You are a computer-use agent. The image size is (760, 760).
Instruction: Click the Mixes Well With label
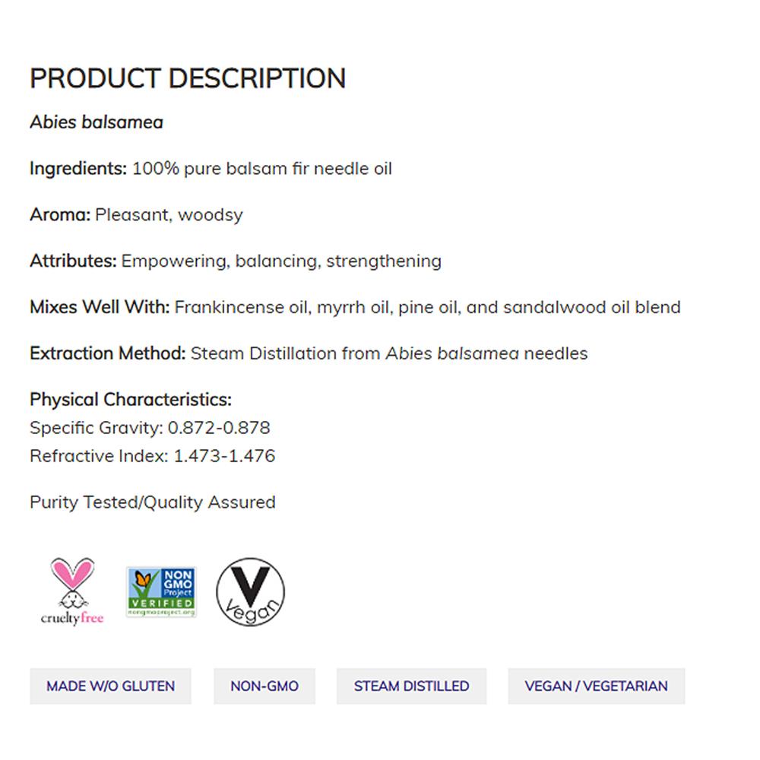(x=100, y=307)
